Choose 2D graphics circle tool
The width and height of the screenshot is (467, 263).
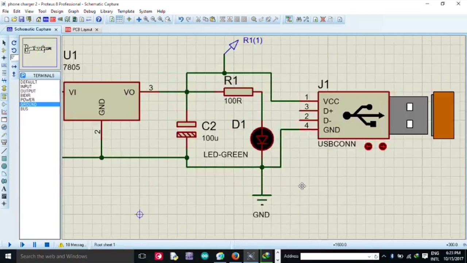4,166
